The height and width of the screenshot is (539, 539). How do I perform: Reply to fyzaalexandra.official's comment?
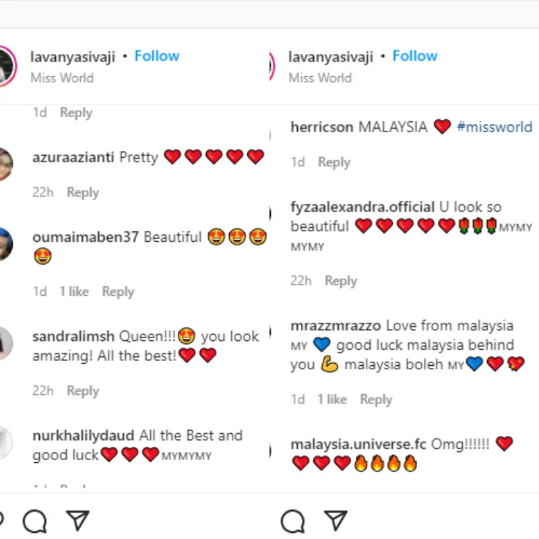tap(341, 281)
